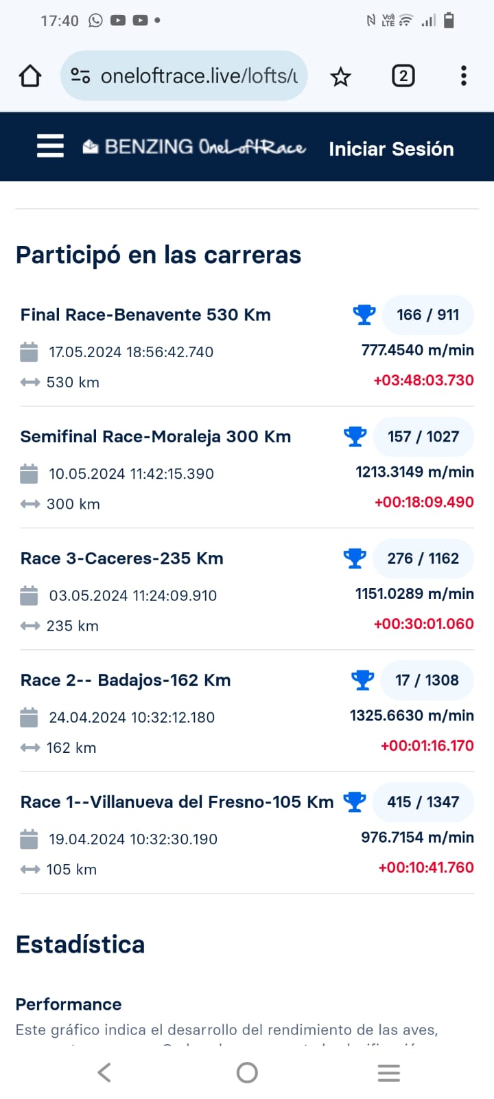Click the address bar URL field
This screenshot has width=494, height=1099.
198,76
